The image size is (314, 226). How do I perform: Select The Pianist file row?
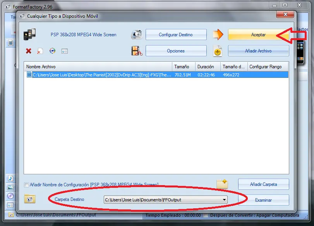pos(156,75)
